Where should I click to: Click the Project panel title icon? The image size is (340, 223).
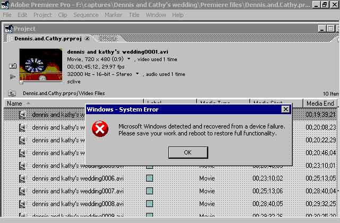click(x=9, y=29)
